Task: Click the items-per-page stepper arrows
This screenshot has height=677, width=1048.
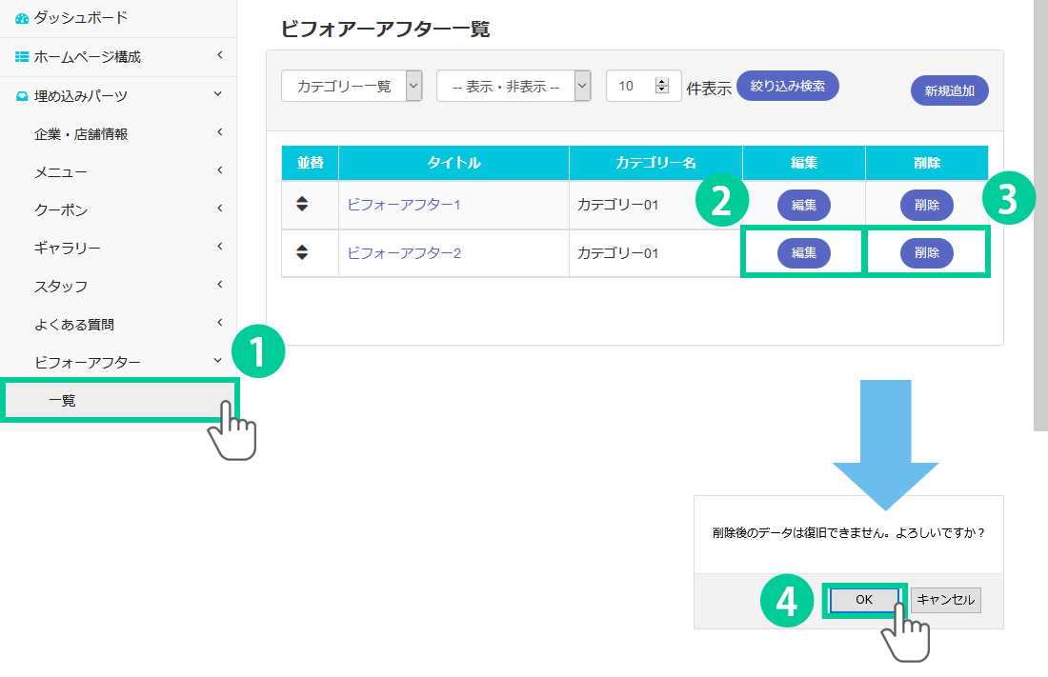Action: tap(662, 86)
